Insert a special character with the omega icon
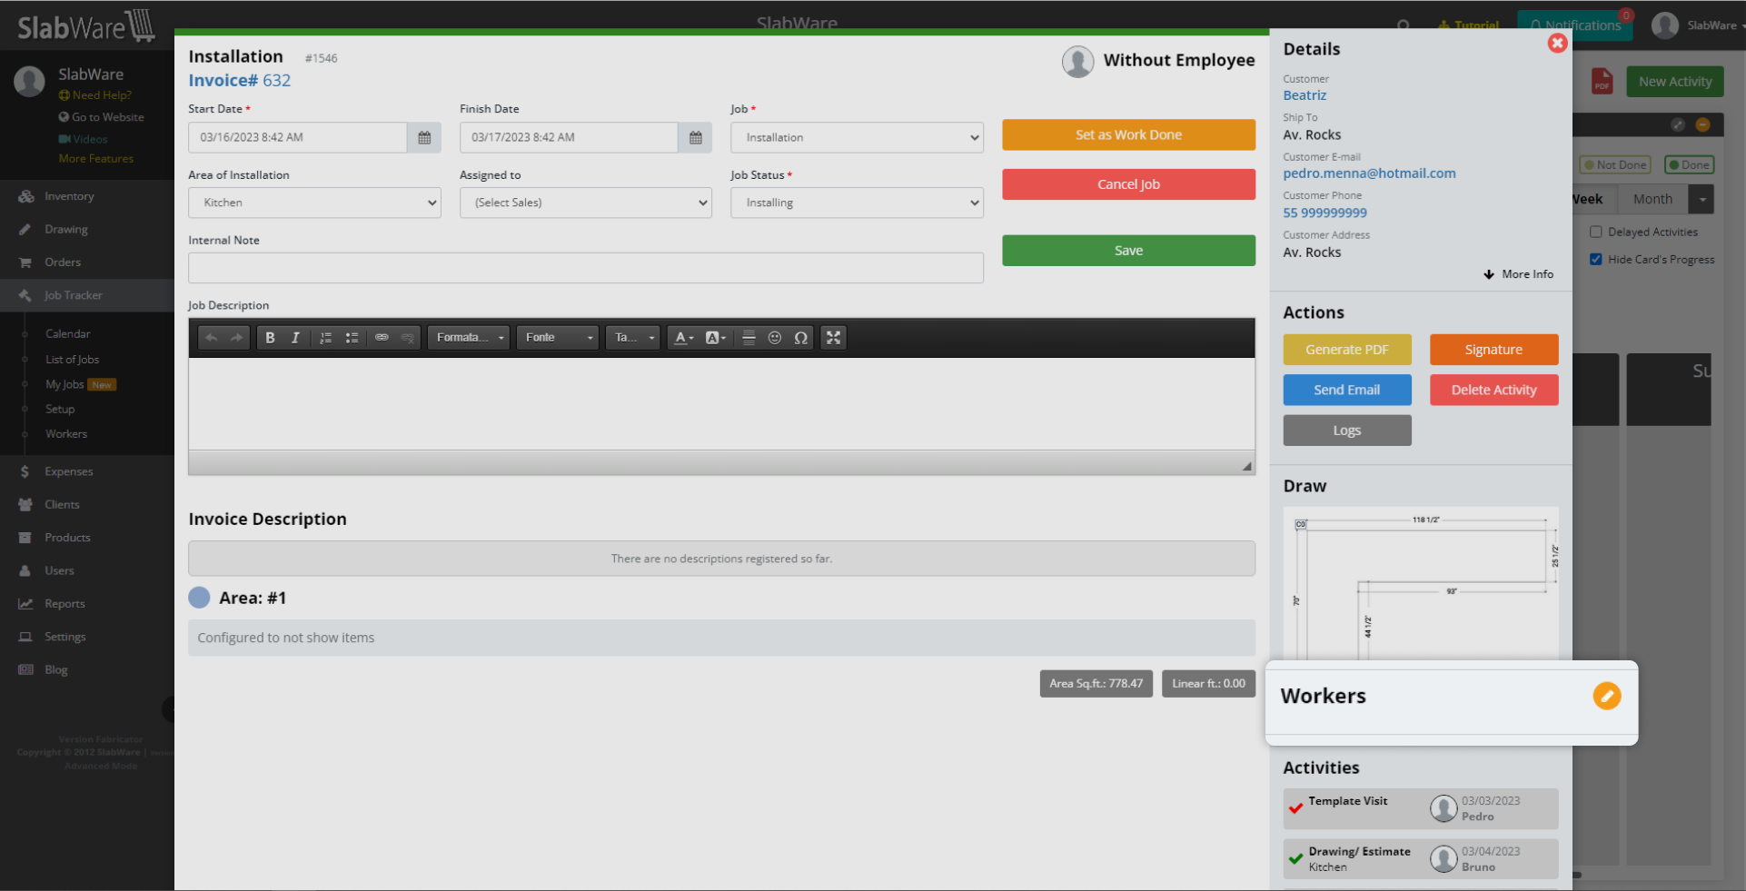The height and width of the screenshot is (891, 1746). 800,338
